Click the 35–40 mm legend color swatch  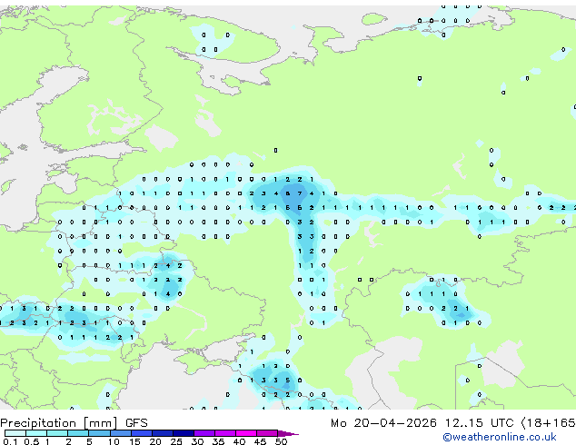[x=225, y=433]
